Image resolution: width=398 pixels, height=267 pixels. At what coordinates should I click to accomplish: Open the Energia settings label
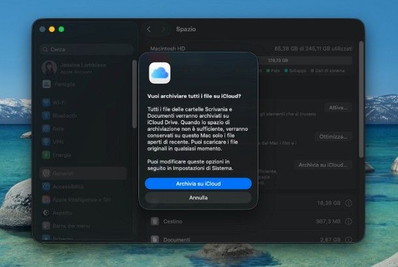(62, 155)
